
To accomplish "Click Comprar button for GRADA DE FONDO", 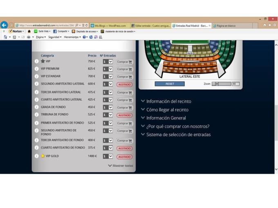I will (125, 107).
